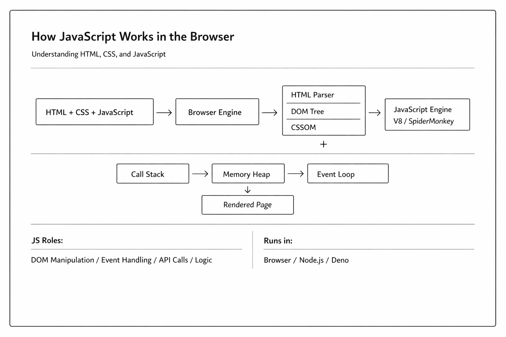Click the Runs in heading

pyautogui.click(x=278, y=241)
